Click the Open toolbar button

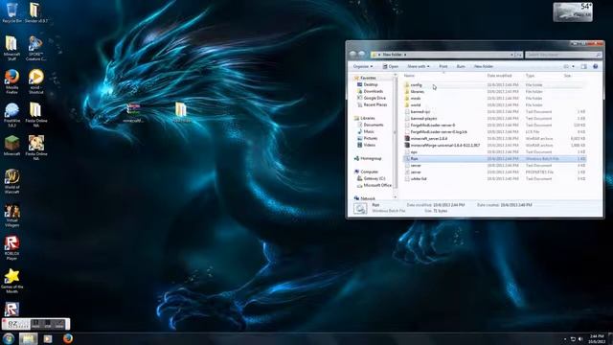390,66
